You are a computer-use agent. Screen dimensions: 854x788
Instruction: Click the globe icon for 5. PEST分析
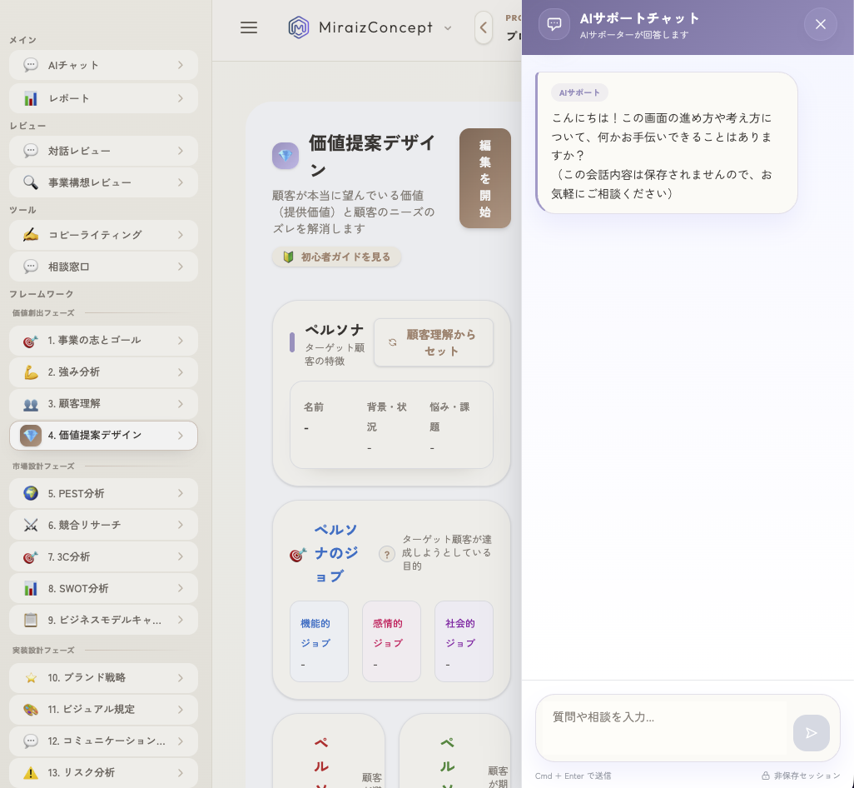coord(31,493)
